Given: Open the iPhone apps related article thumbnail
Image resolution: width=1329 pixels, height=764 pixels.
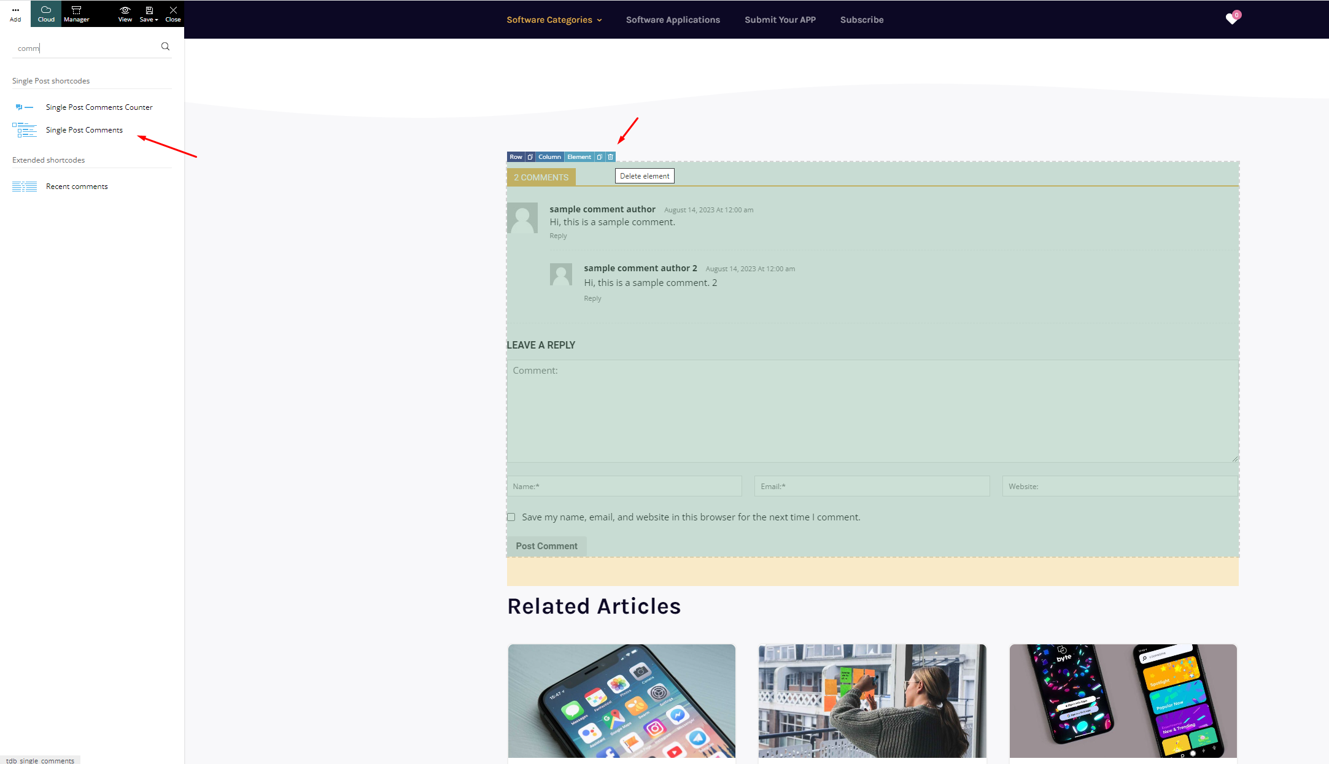Looking at the screenshot, I should tap(621, 701).
